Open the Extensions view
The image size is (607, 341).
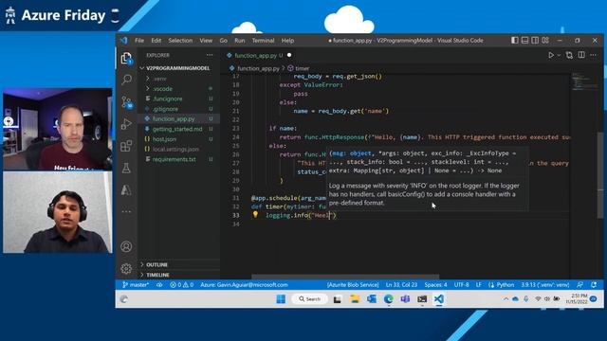(x=126, y=146)
